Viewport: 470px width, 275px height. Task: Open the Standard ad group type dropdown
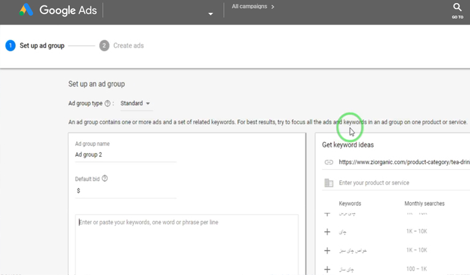136,103
